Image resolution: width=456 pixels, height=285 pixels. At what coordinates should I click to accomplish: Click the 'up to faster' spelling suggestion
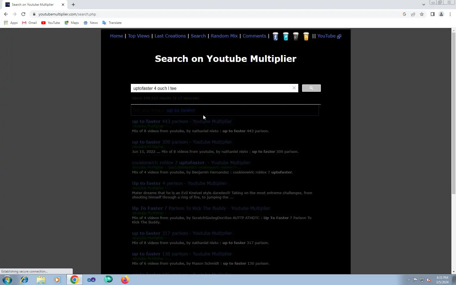[x=181, y=110]
